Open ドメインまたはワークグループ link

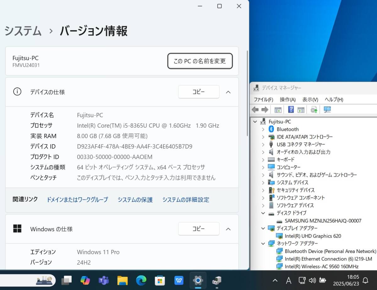[77, 199]
